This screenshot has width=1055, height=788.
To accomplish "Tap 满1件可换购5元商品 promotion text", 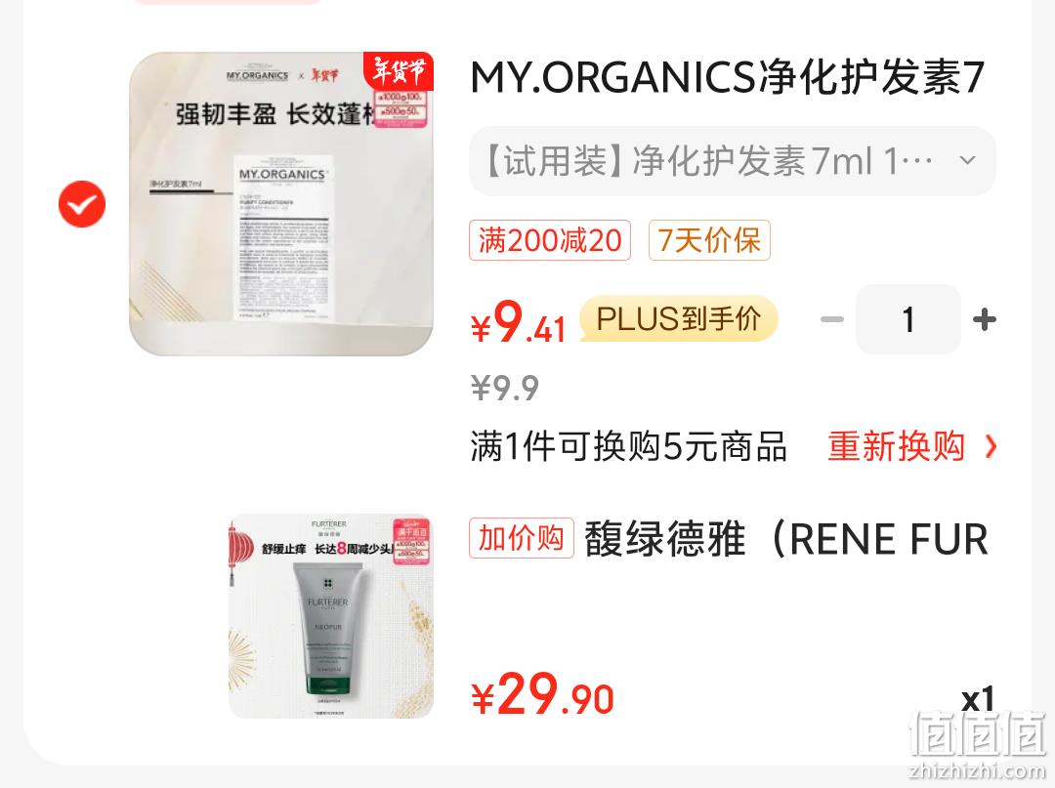I will [x=628, y=446].
